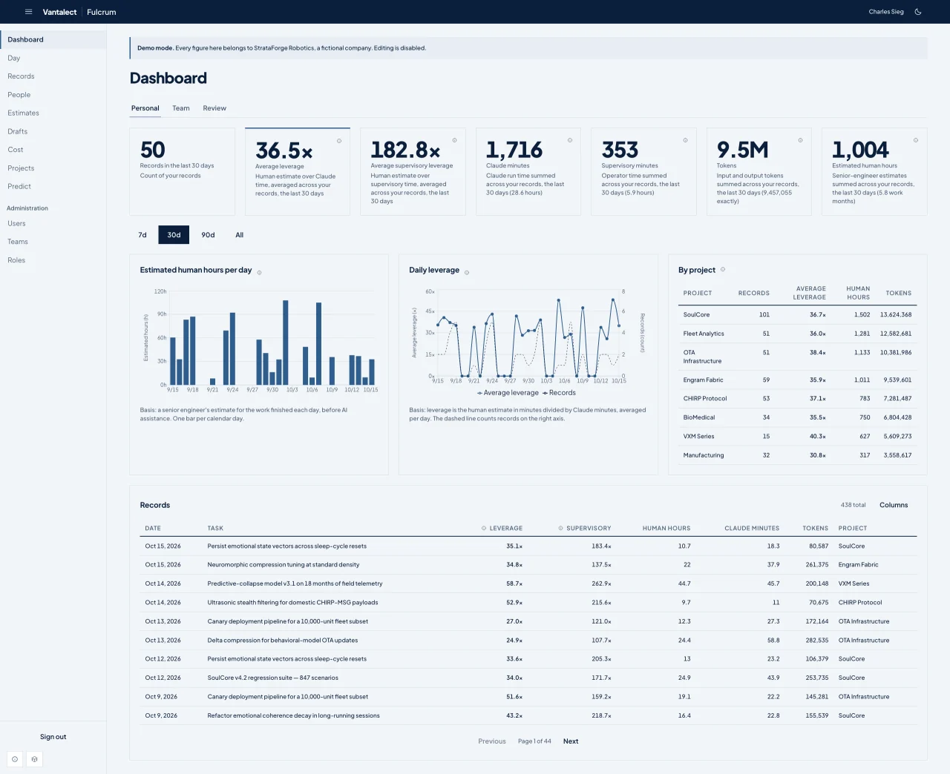950x774 pixels.
Task: Select the 90d time range
Action: coord(208,235)
